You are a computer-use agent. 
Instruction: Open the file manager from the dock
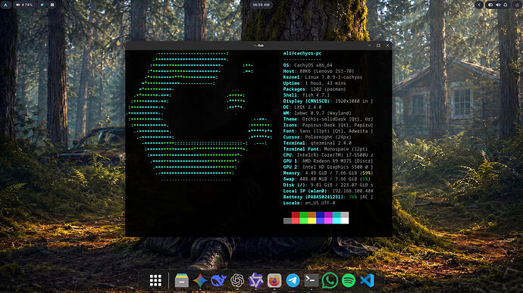tap(182, 280)
